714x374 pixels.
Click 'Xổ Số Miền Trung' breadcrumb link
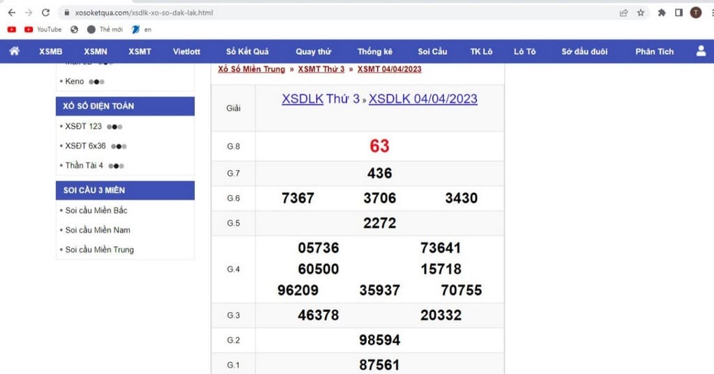251,69
